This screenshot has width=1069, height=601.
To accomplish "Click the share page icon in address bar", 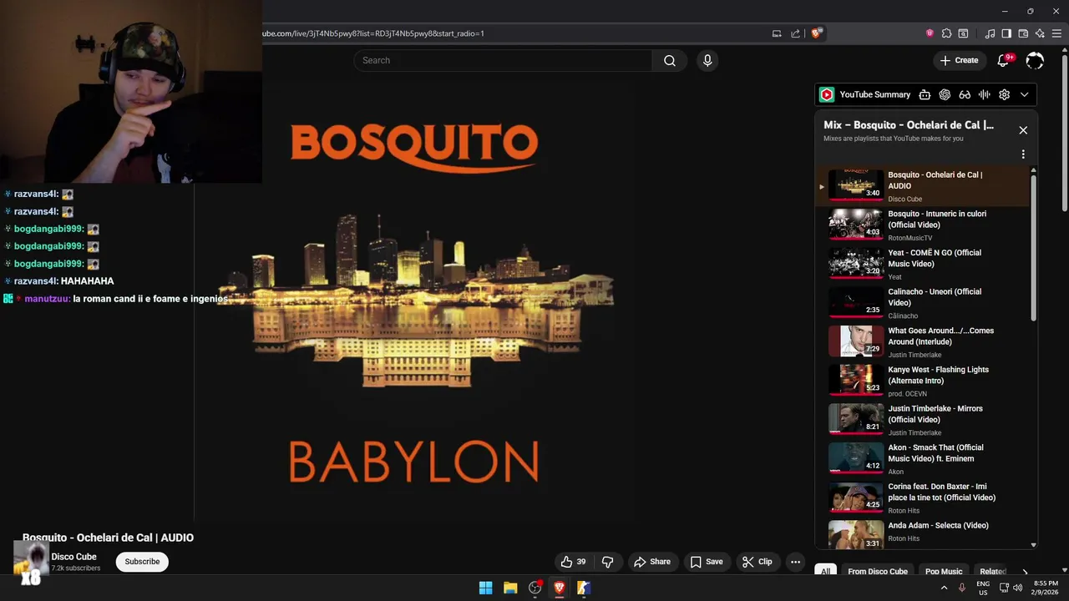I will click(x=795, y=33).
